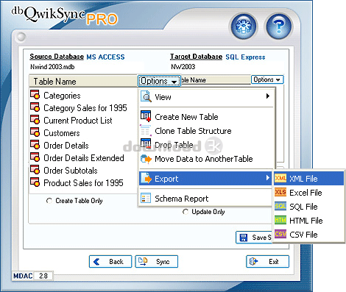The width and height of the screenshot is (346, 292).
Task: Pick the SQL File icon entry
Action: pos(280,206)
